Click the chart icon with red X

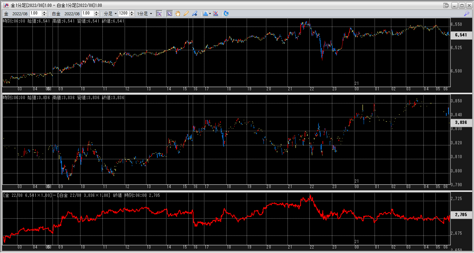pos(216,13)
